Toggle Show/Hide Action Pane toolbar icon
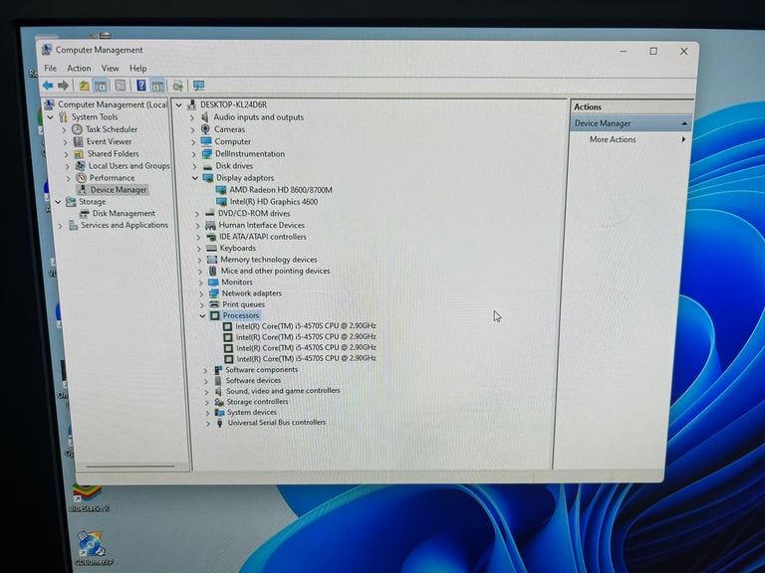Viewport: 765px width, 573px height. [x=157, y=87]
